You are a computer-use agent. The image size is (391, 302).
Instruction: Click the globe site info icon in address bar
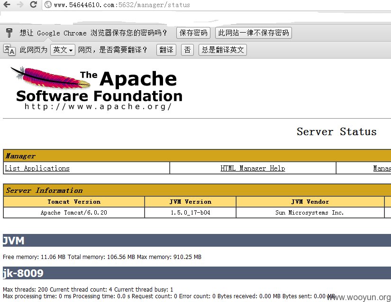[48, 4]
